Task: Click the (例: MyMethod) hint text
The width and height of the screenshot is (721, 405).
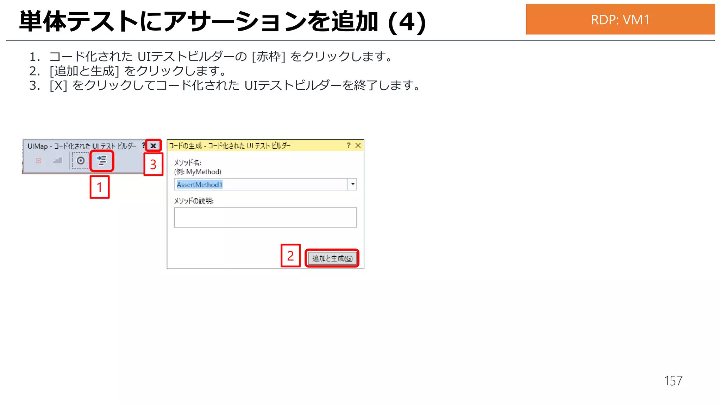Action: click(x=198, y=172)
